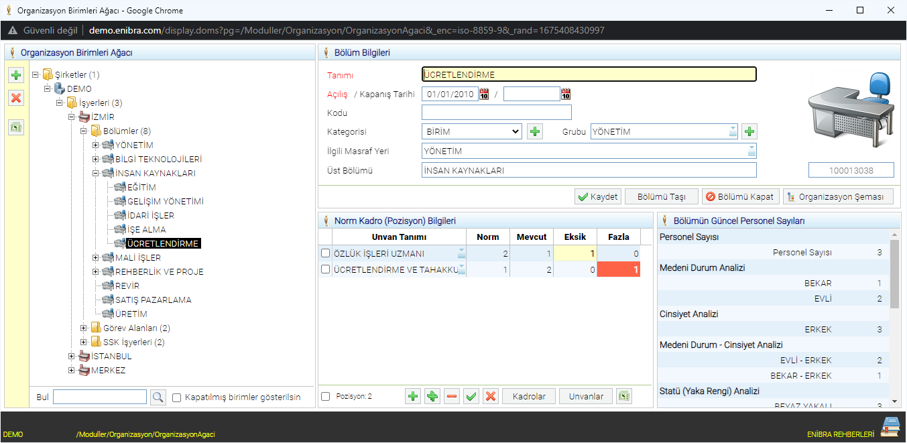This screenshot has width=907, height=443.
Task: Select İŞE ALMA in the tree
Action: pyautogui.click(x=146, y=230)
